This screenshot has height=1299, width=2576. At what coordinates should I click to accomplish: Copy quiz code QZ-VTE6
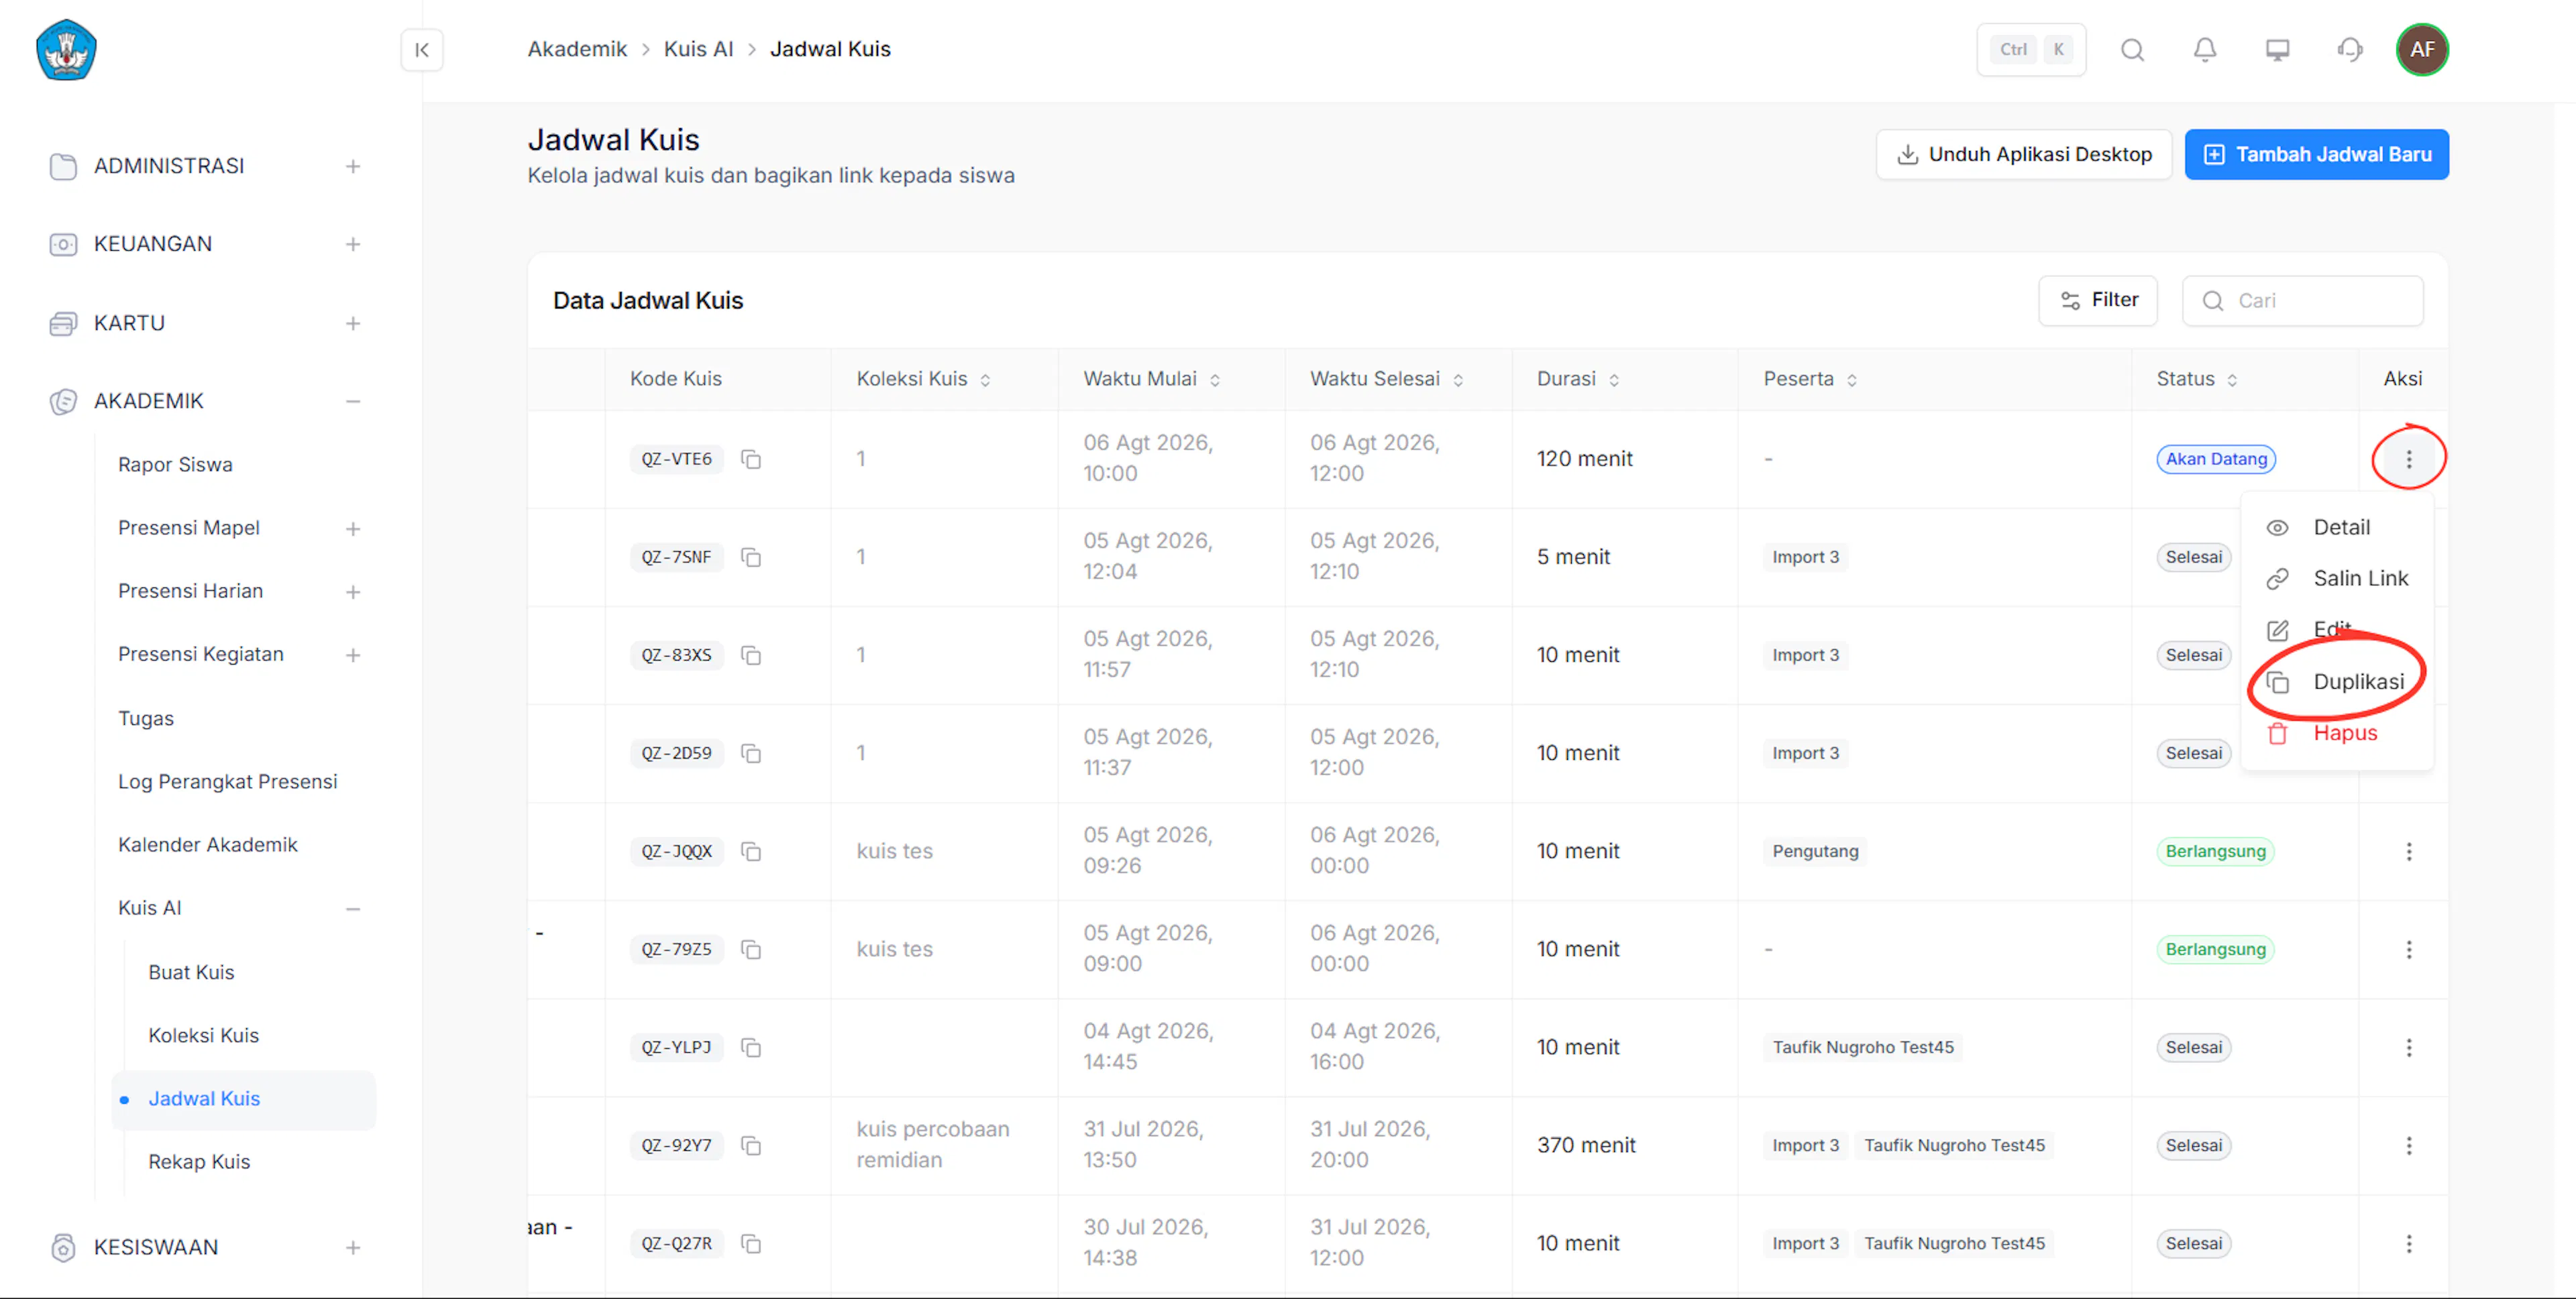[751, 459]
